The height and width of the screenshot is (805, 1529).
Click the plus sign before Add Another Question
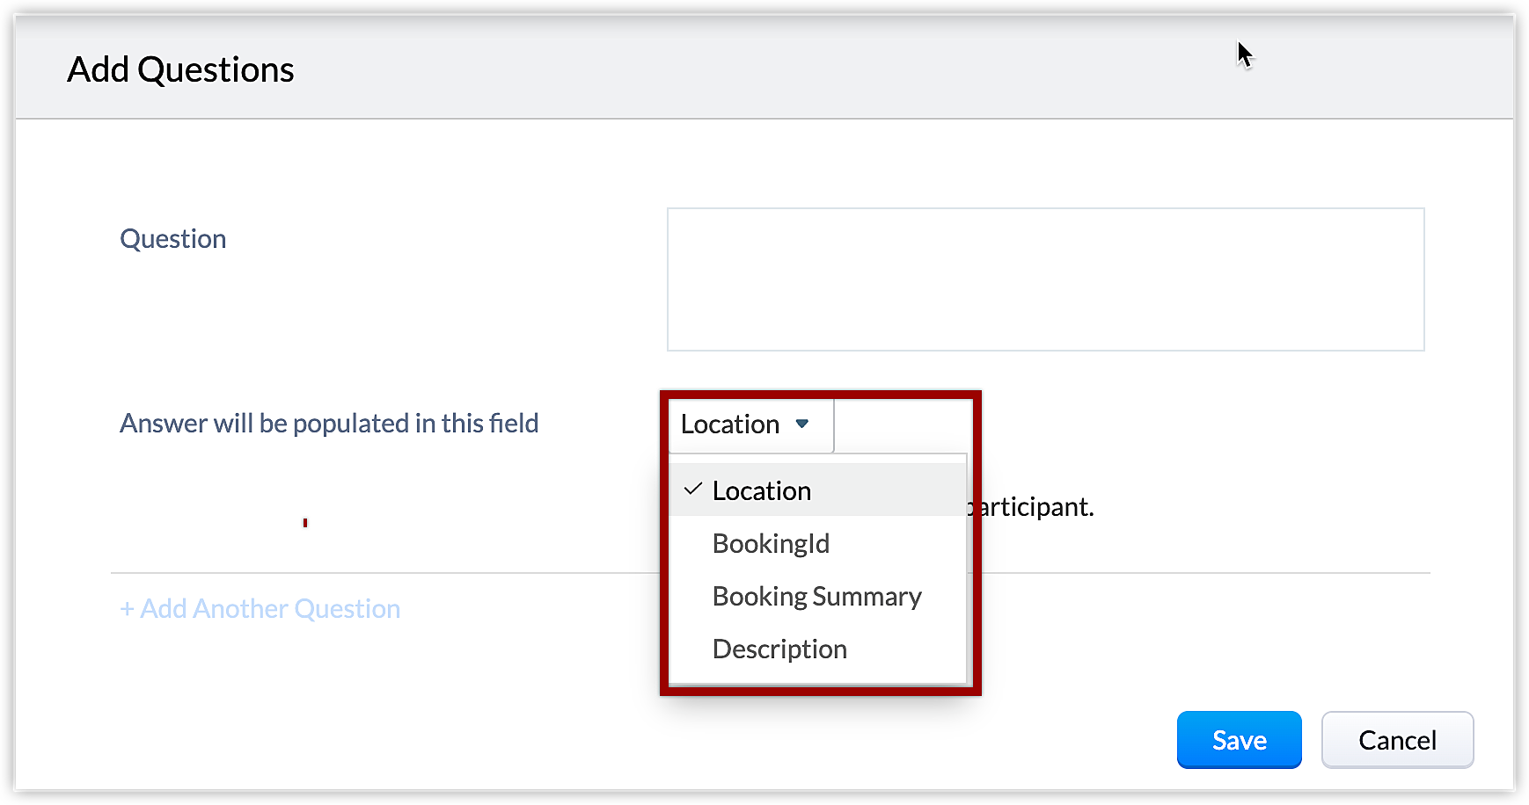[x=128, y=609]
